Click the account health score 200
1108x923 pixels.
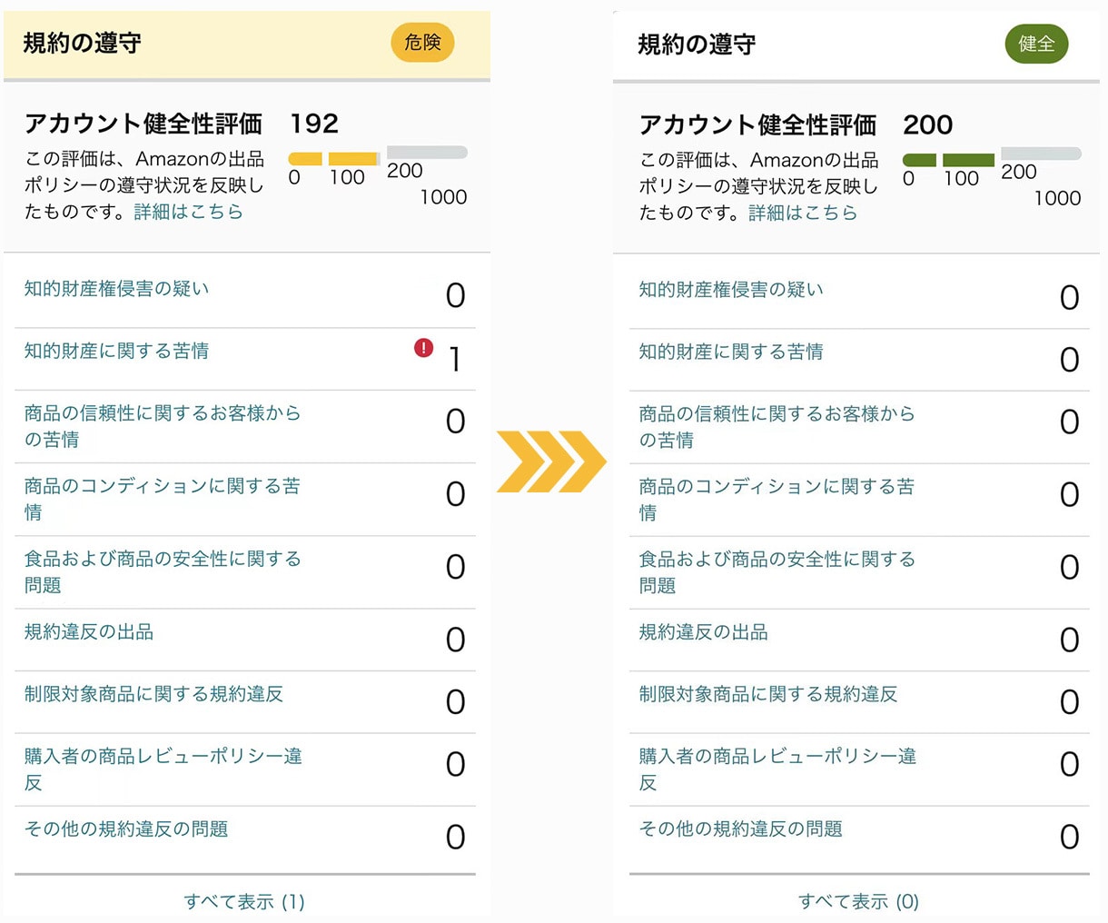click(x=928, y=124)
